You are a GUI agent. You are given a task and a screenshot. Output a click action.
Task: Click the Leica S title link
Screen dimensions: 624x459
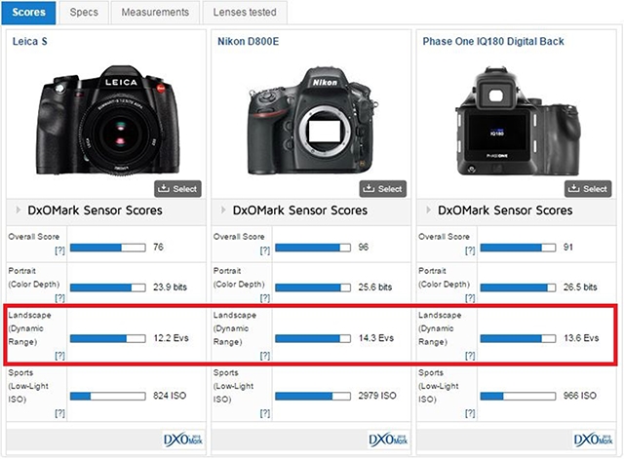click(x=30, y=42)
